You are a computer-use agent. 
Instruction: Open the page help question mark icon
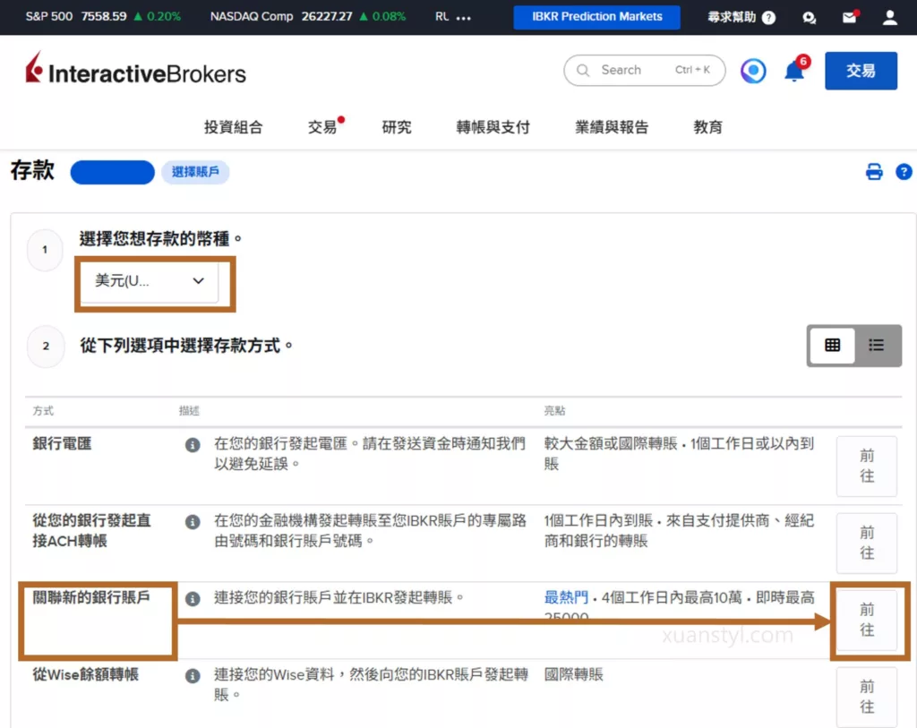pos(904,172)
